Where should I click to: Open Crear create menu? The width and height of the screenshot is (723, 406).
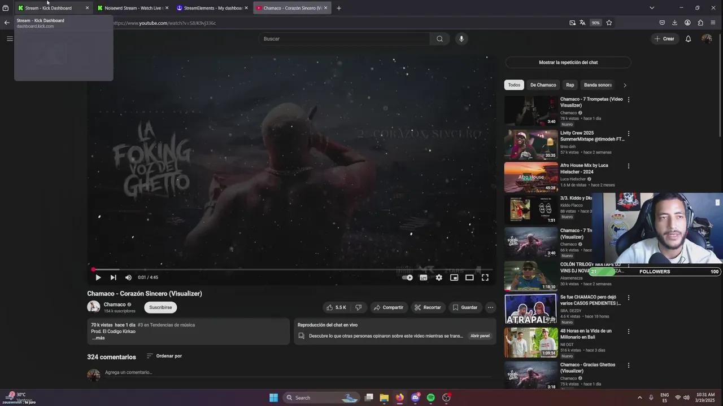[664, 39]
